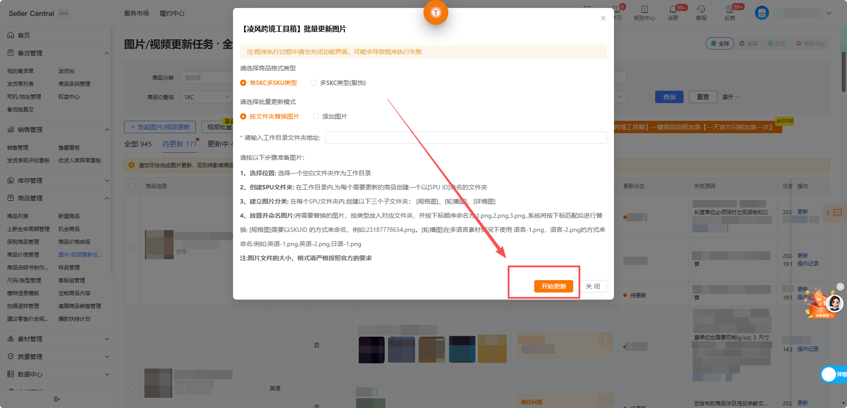
Task: Click the blue shop avatar icon
Action: (x=762, y=13)
